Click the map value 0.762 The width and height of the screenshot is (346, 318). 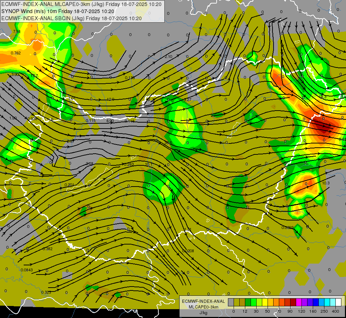[16, 53]
